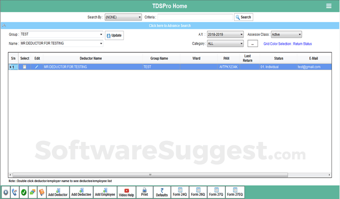Click the Edit column header
Screen dimensions: 340x199
[x=37, y=59]
